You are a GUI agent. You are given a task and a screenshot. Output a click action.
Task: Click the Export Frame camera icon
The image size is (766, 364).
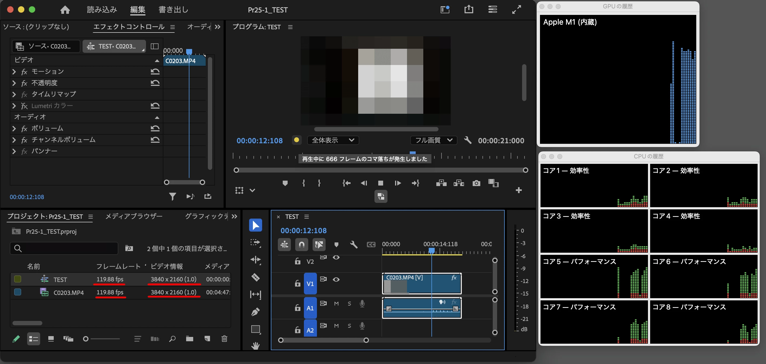click(x=476, y=183)
